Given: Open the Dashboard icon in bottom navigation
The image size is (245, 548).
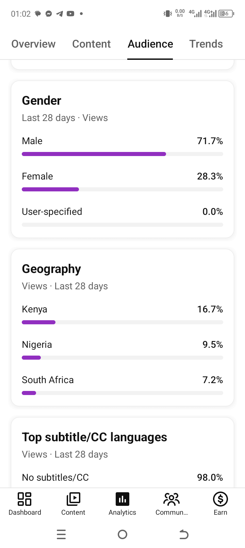Looking at the screenshot, I should [24, 499].
